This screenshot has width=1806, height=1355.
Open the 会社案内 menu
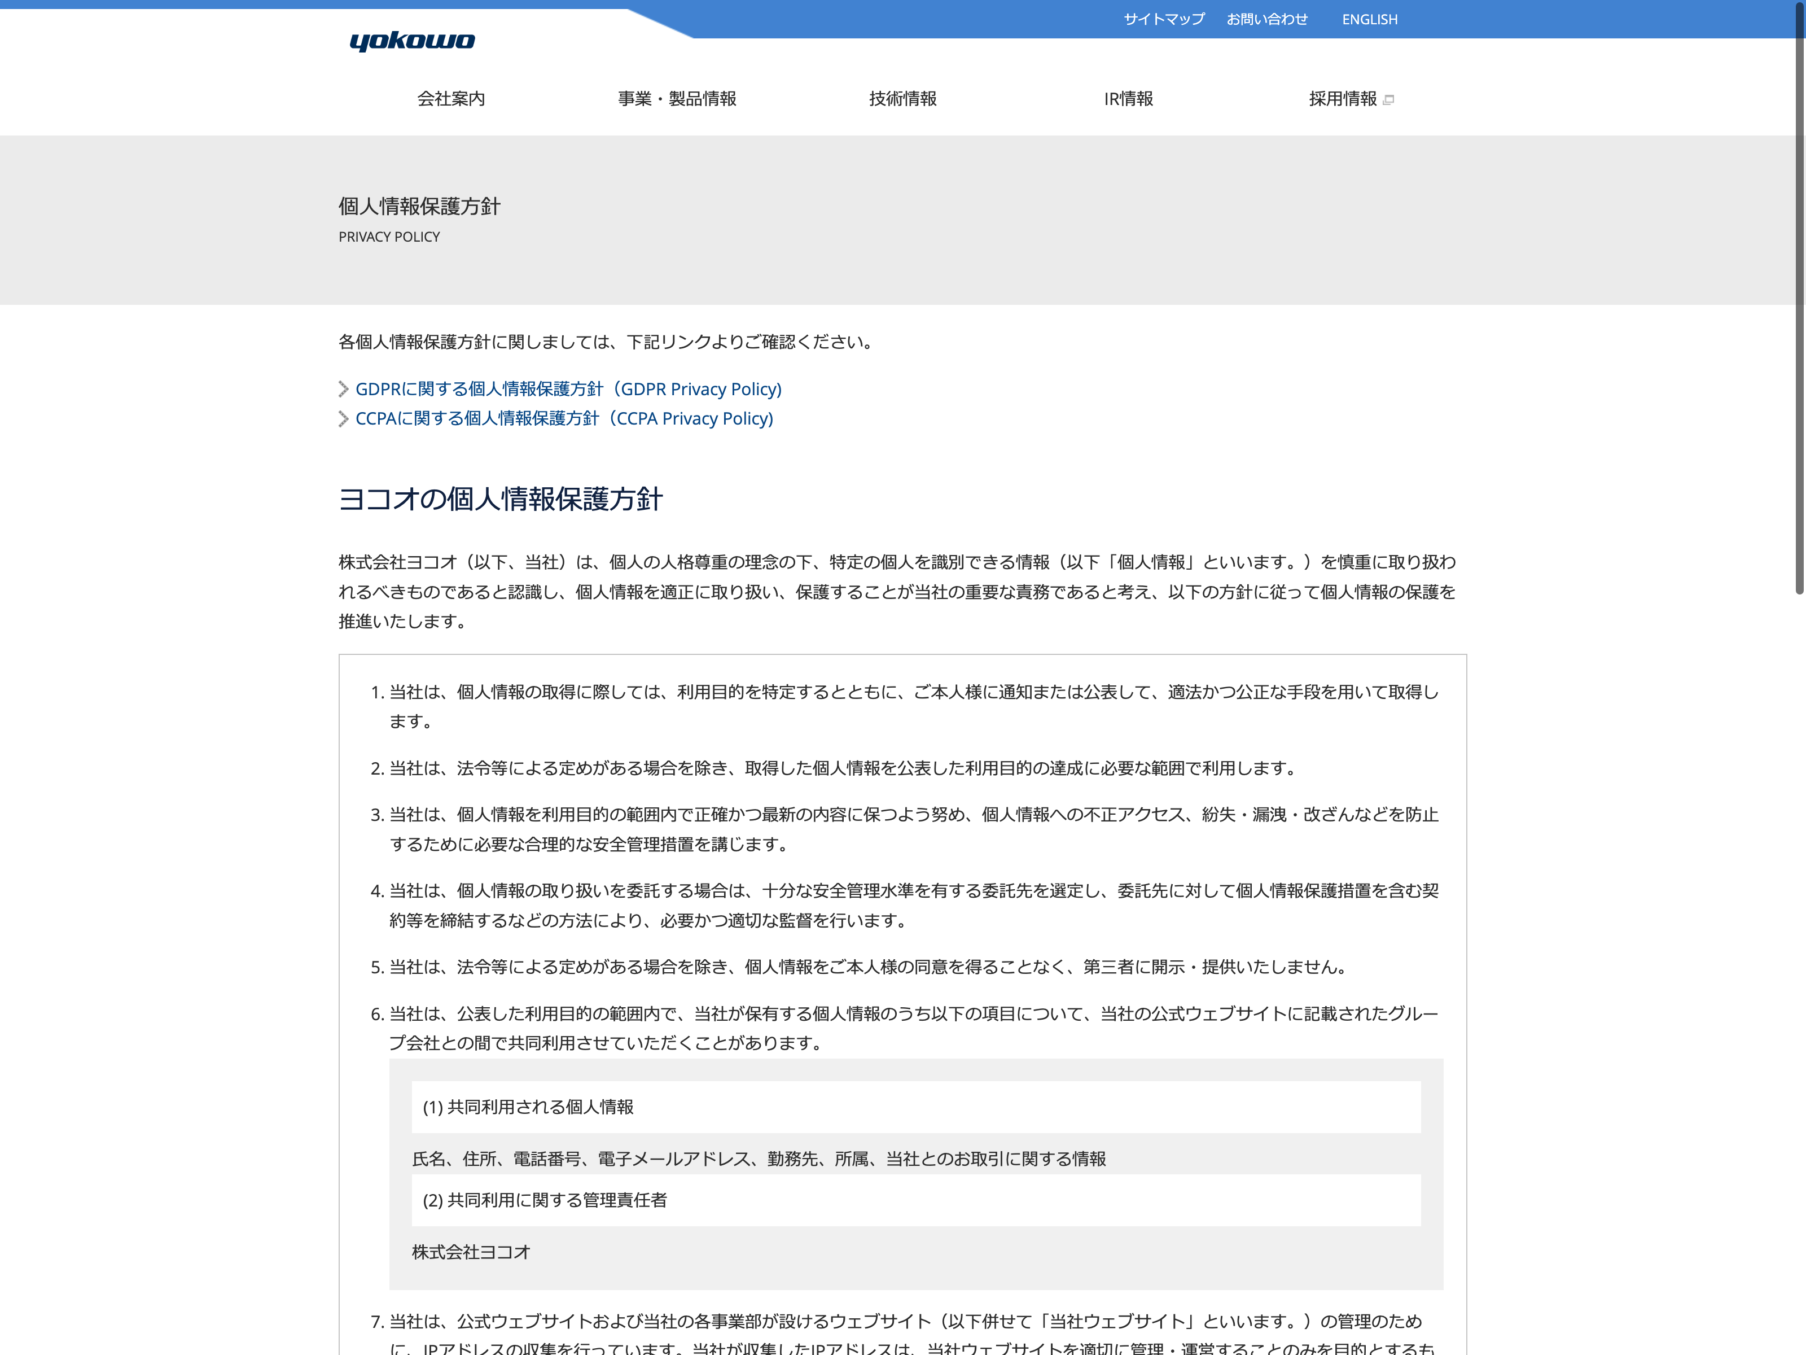click(x=451, y=99)
